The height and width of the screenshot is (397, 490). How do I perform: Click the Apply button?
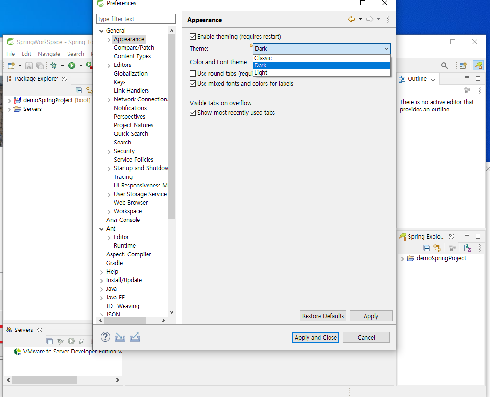coord(371,316)
